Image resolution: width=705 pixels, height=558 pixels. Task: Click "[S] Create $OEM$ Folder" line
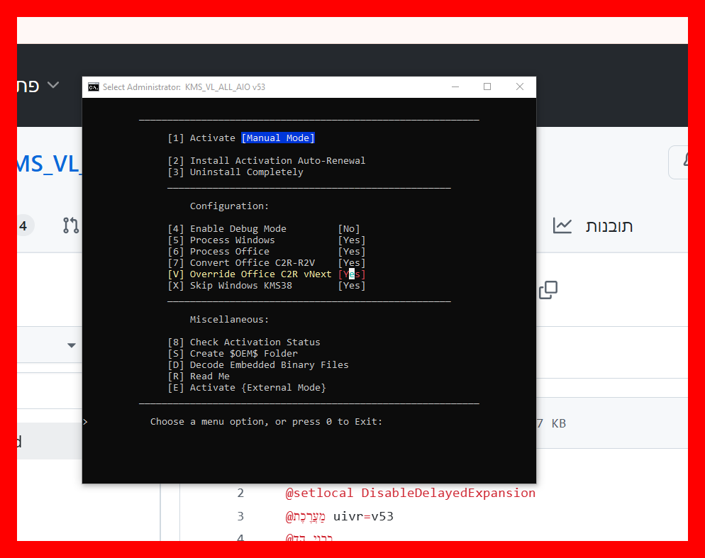[233, 353]
